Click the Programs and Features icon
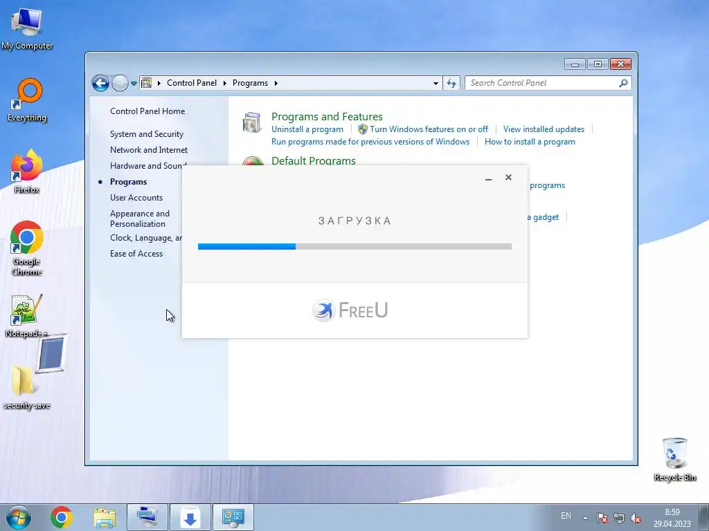709x531 pixels. tap(252, 123)
